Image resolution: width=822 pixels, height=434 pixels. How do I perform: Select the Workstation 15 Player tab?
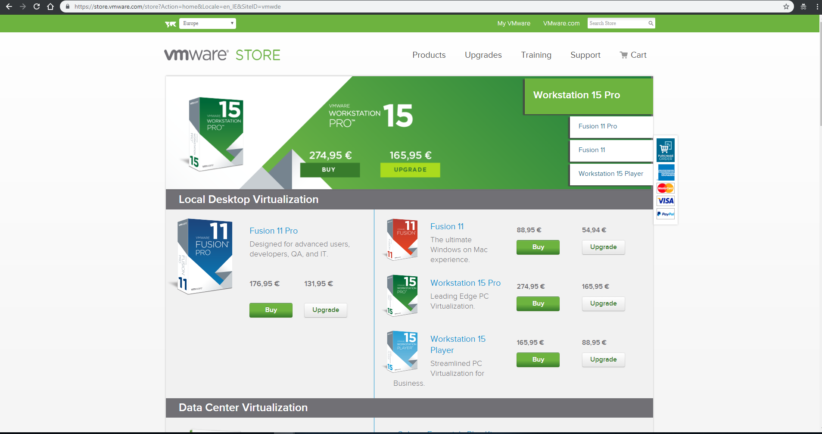point(610,174)
